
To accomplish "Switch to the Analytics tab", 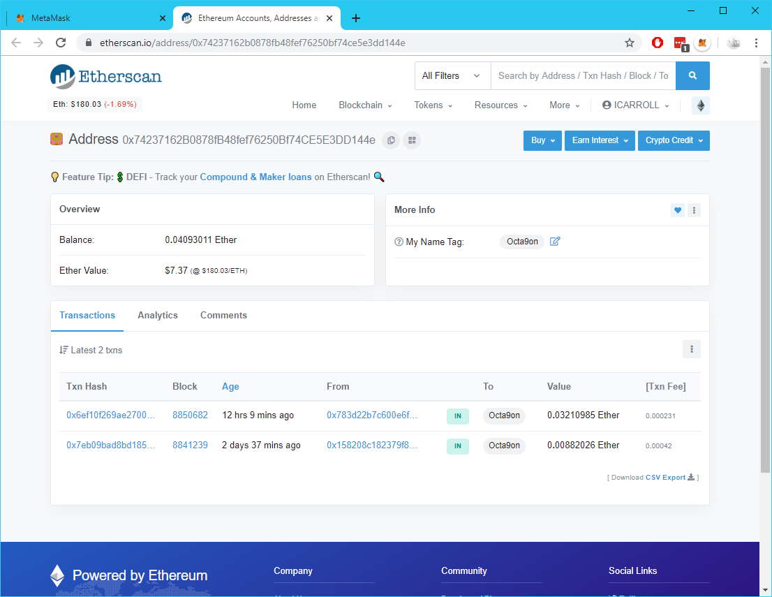I will [158, 315].
